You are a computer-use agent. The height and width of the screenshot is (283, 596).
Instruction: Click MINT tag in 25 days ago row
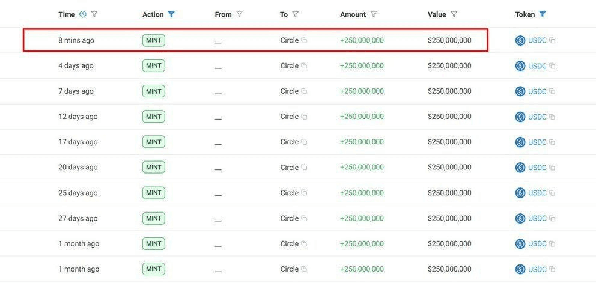pos(154,193)
